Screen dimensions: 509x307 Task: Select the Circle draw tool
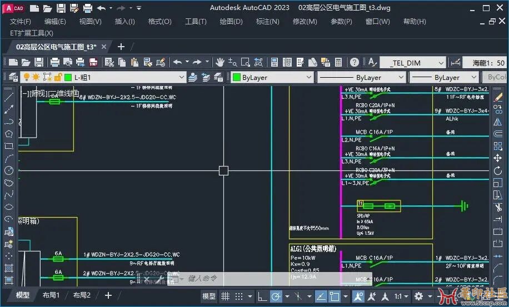(9, 170)
